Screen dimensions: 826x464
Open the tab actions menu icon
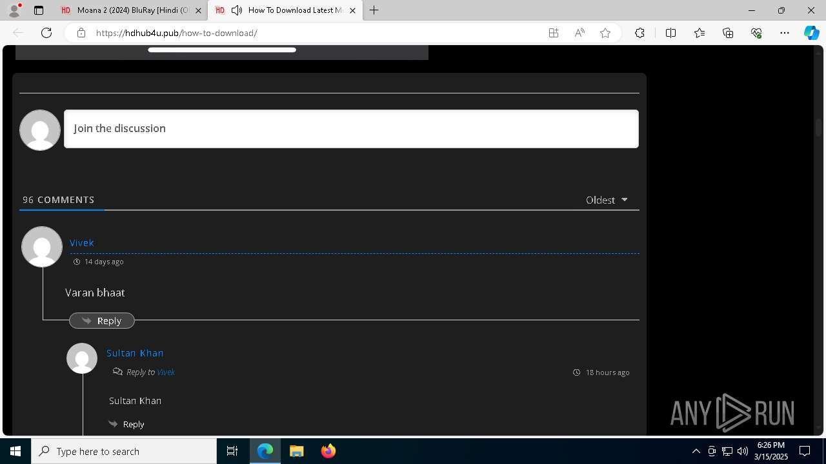point(39,10)
